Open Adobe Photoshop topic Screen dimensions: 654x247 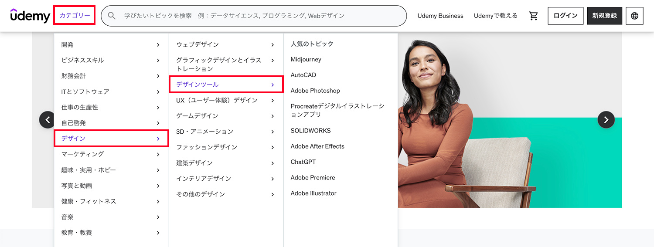[x=315, y=91]
